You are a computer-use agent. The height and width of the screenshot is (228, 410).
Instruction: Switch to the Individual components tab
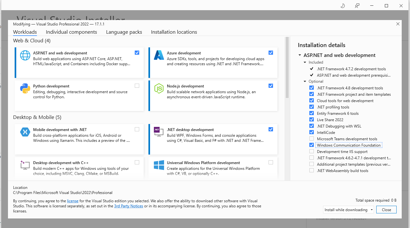[x=71, y=32]
